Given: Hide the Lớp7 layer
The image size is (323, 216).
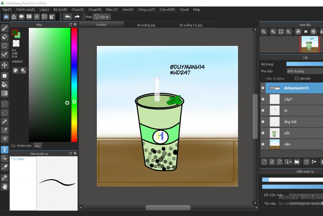Looking at the screenshot, I should (x=263, y=99).
